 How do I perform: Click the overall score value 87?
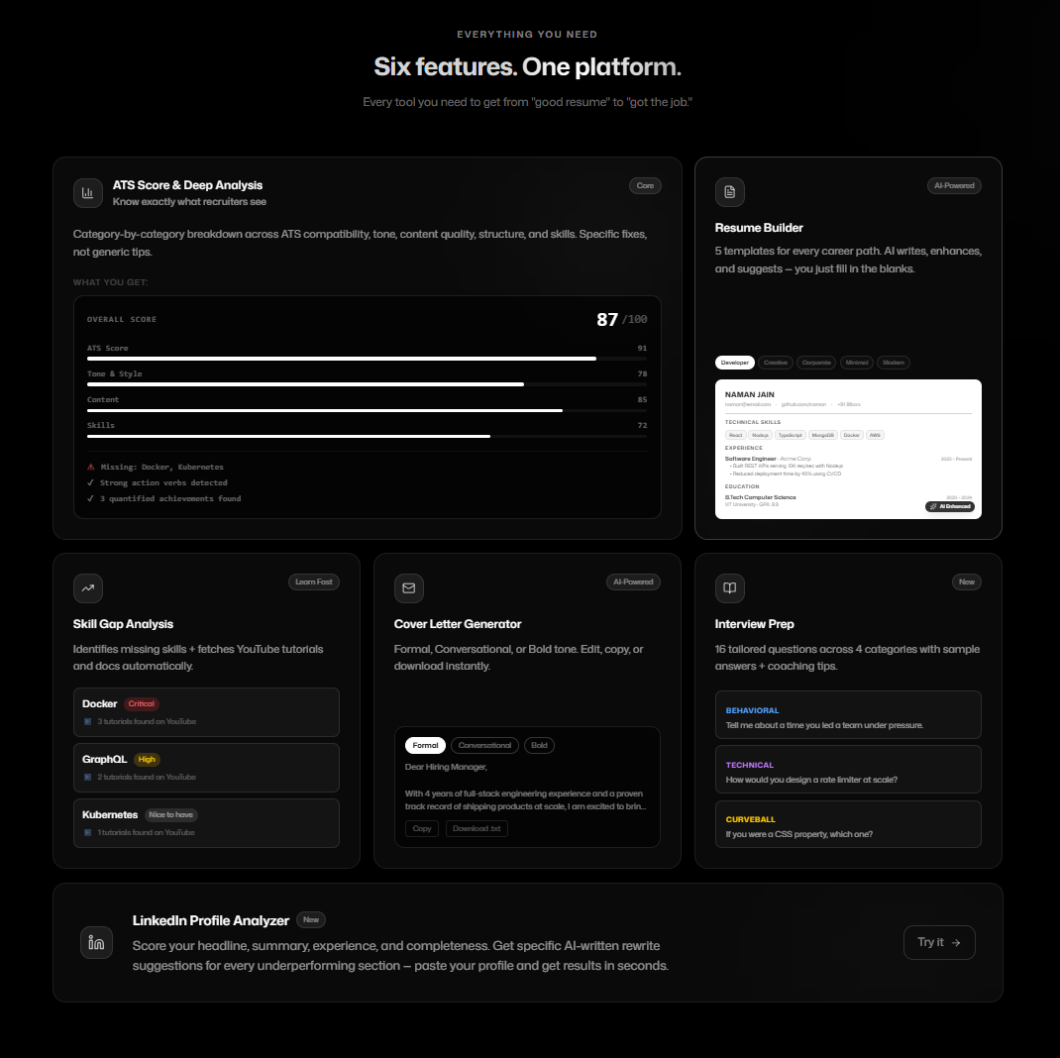tap(607, 319)
